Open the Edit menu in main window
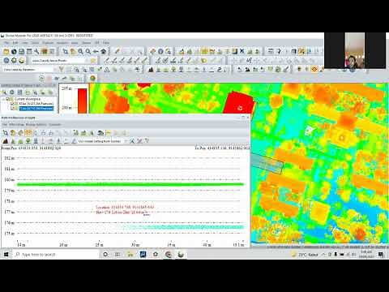This screenshot has height=292, width=389. 15,43
